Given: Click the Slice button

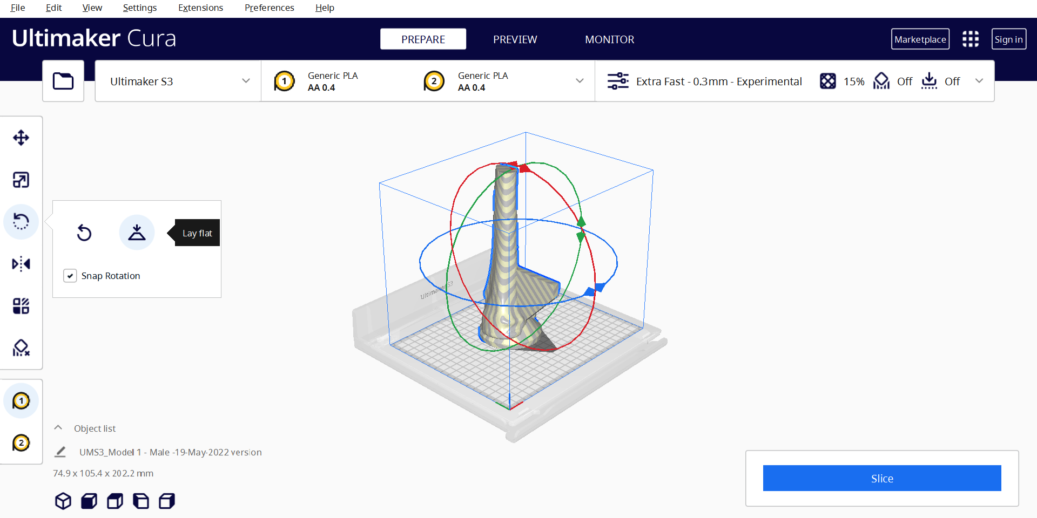Looking at the screenshot, I should (x=881, y=478).
